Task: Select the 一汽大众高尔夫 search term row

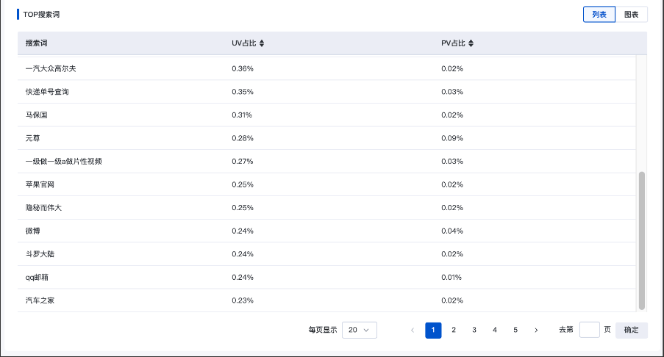Action: [51, 68]
